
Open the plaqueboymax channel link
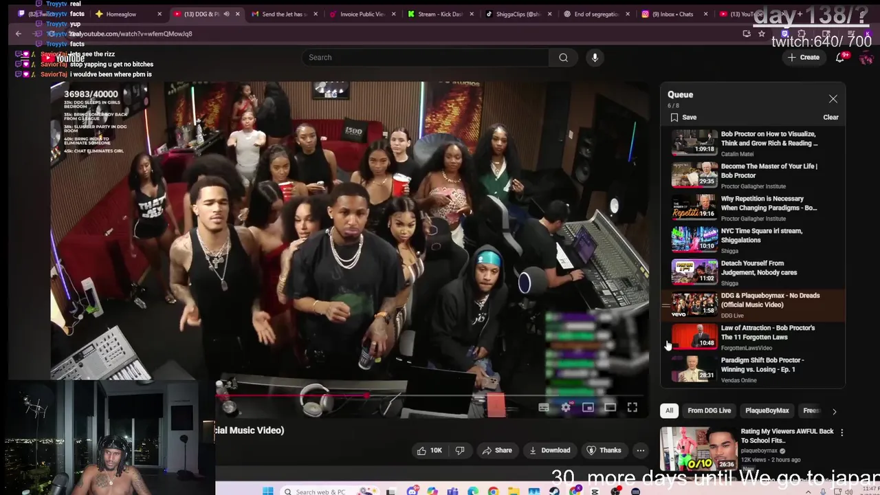click(x=759, y=450)
